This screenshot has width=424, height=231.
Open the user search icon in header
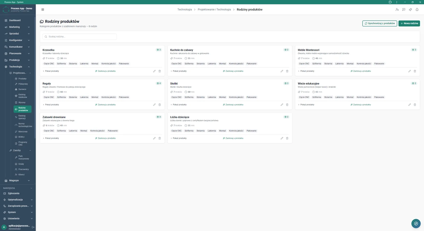(x=397, y=10)
